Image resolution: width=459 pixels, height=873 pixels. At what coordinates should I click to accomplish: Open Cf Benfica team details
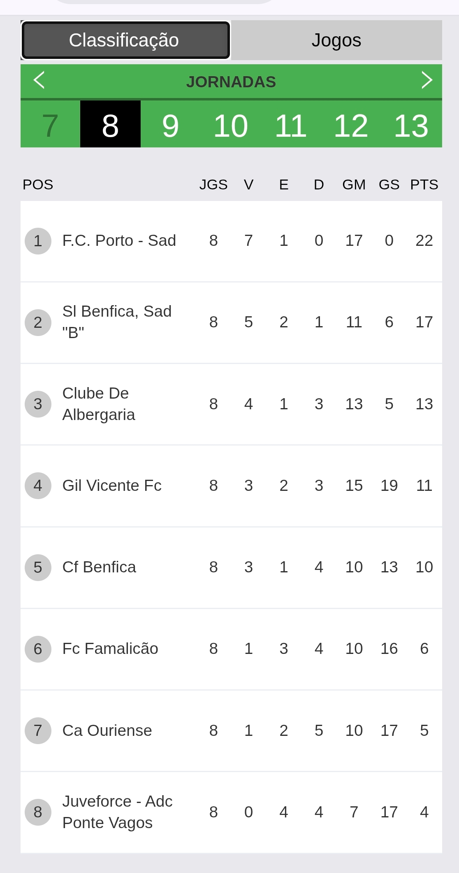[x=99, y=567]
